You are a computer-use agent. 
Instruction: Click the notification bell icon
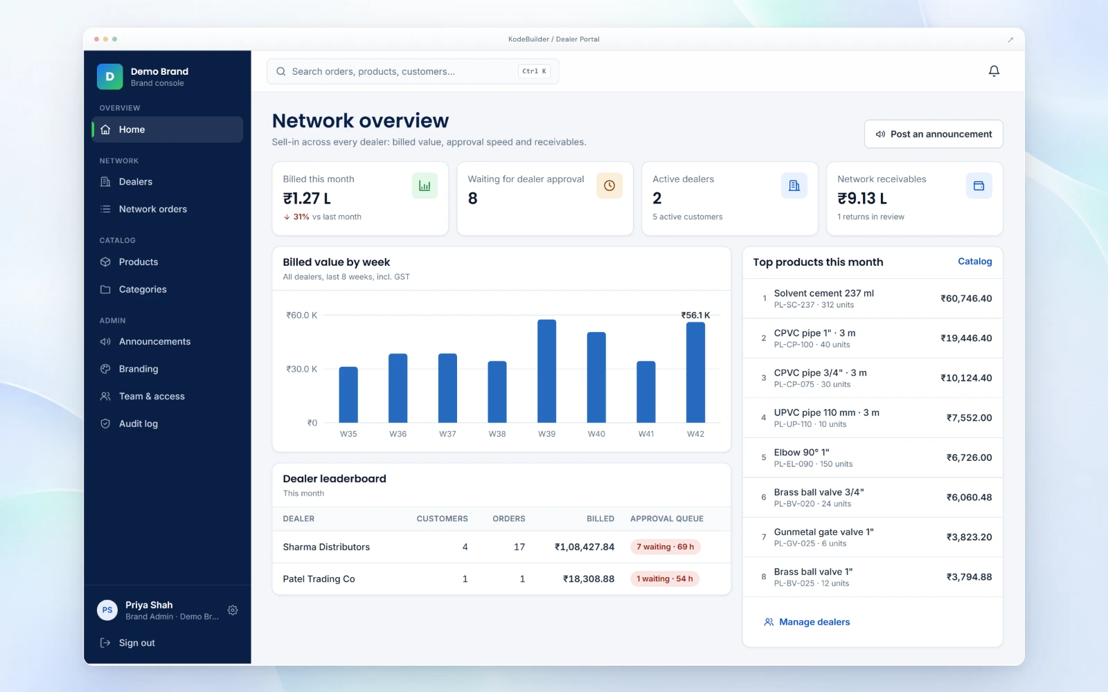[x=994, y=71]
